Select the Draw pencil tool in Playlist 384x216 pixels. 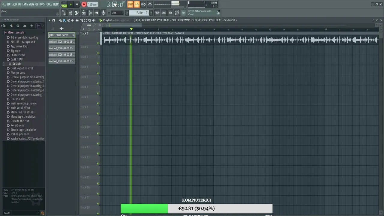click(60, 20)
